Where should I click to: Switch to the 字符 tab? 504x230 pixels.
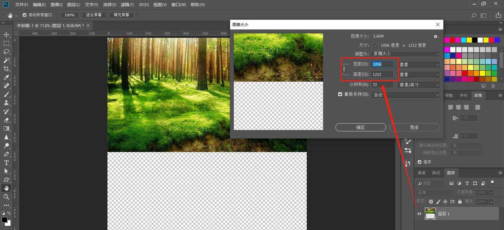pos(463,95)
